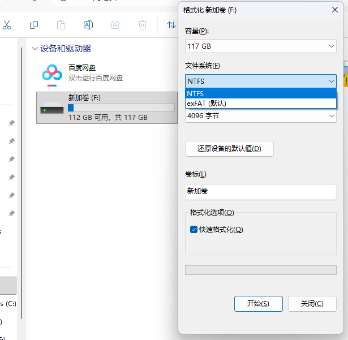Screen dimensions: 348x340
Task: Choose exFAT (默认) from the list
Action: [x=260, y=103]
